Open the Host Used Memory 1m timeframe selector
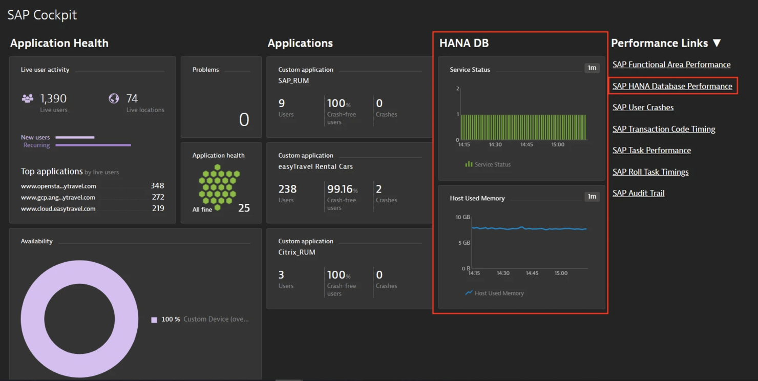Viewport: 758px width, 381px height. (x=592, y=196)
